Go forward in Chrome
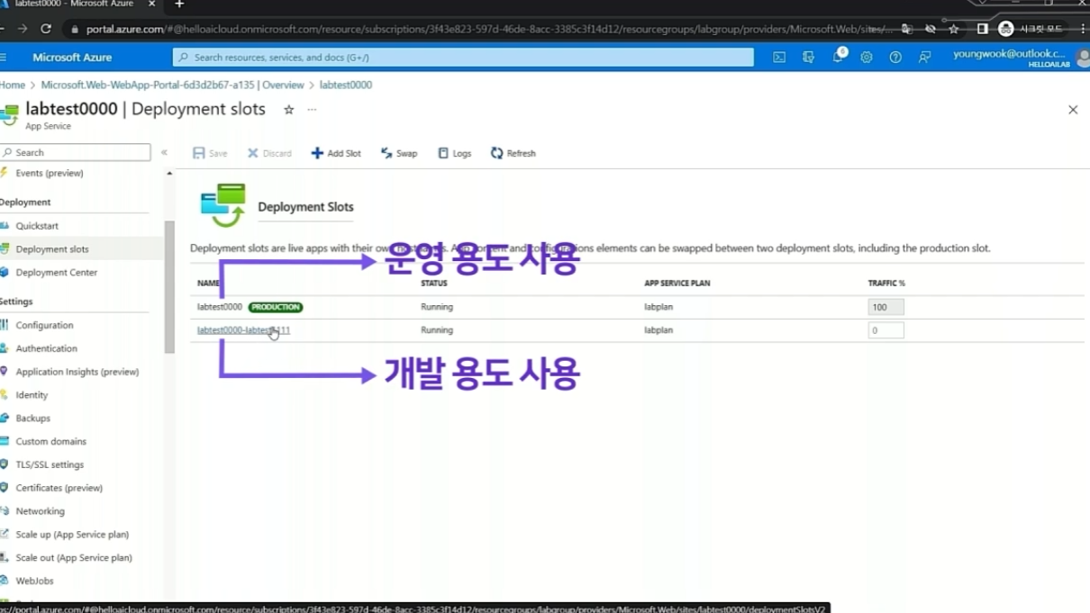The height and width of the screenshot is (613, 1090). point(22,29)
